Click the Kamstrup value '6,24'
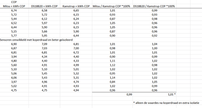This screenshot has height=108, width=202. [76, 19]
